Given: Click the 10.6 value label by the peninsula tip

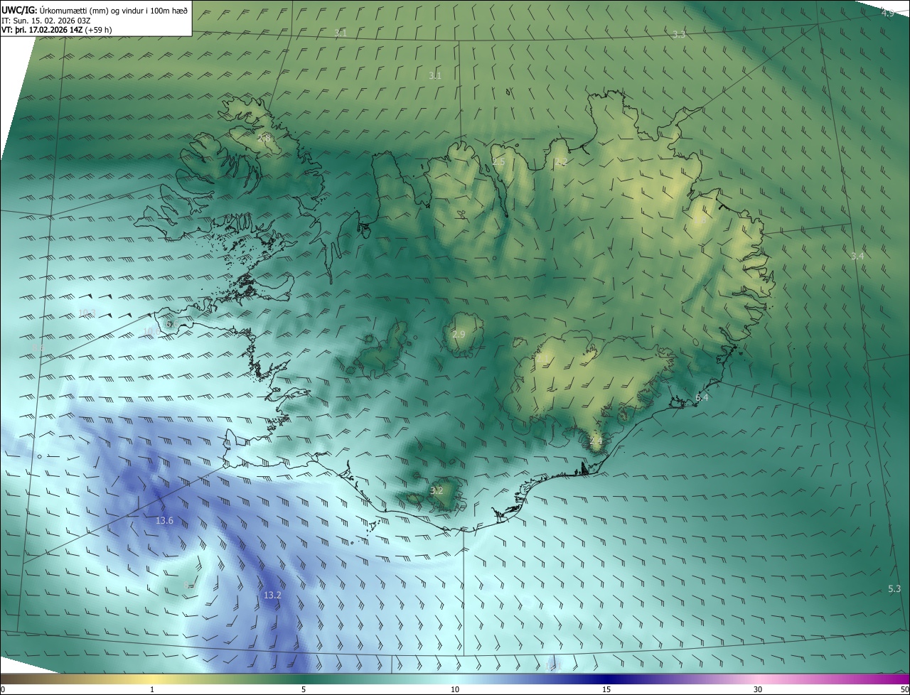Looking at the screenshot, I should point(152,331).
